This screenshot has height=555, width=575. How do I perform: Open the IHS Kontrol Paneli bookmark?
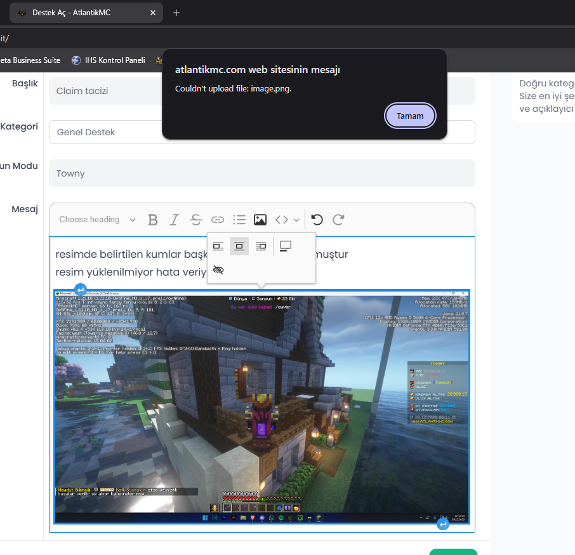click(108, 60)
